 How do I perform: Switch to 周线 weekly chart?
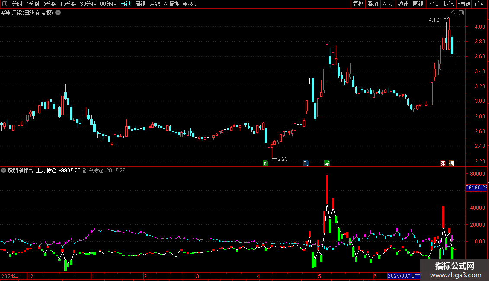click(x=140, y=4)
